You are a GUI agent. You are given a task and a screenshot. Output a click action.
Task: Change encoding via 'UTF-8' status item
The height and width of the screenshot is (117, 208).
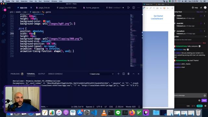pos(99,107)
